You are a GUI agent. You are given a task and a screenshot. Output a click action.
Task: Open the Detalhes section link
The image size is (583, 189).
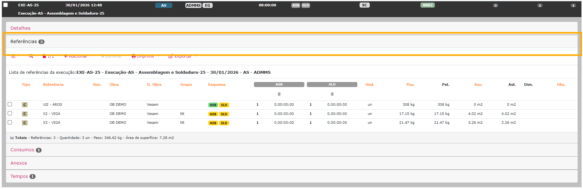point(20,28)
